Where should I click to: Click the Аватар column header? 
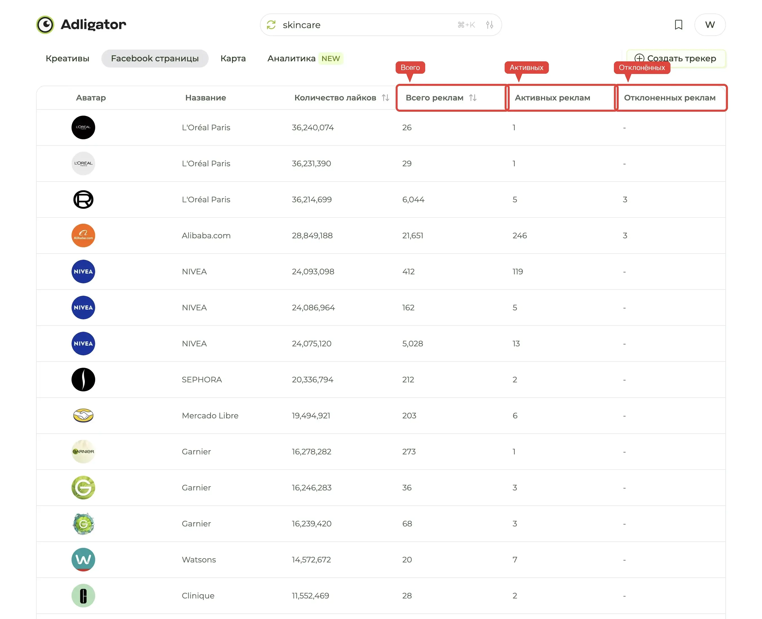pyautogui.click(x=91, y=98)
